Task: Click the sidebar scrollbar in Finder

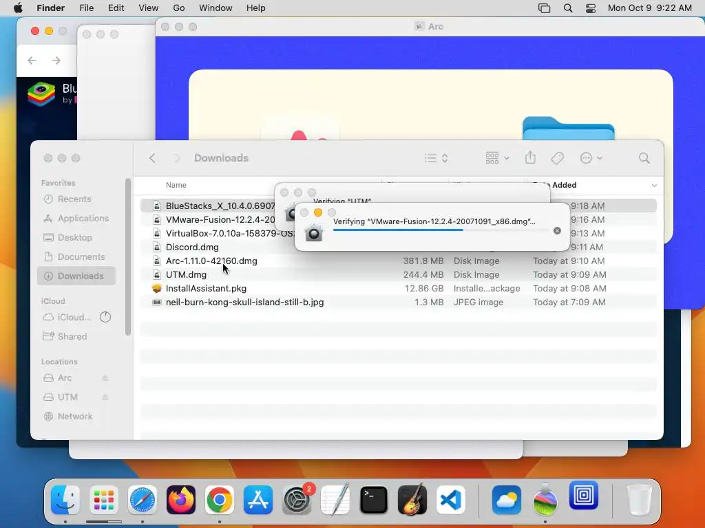Action: click(128, 257)
